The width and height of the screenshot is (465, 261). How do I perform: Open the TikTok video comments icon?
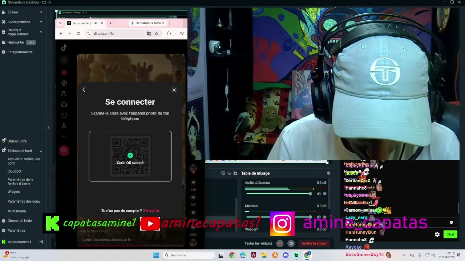point(193,198)
